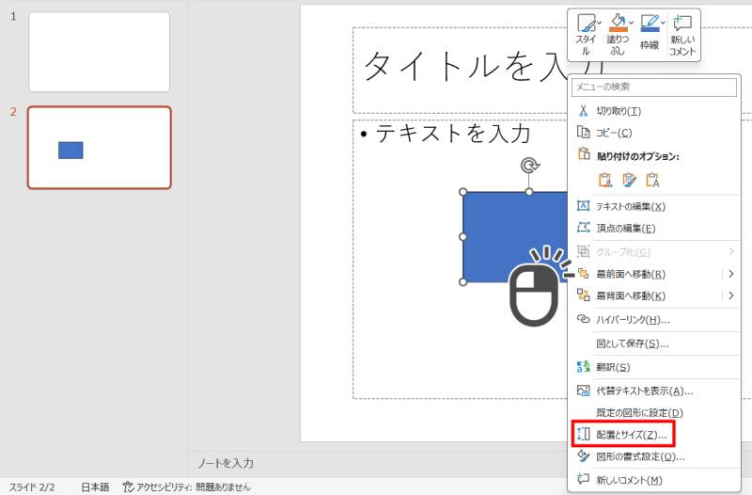Paste keep text only icon
The image size is (752, 495).
click(x=652, y=180)
